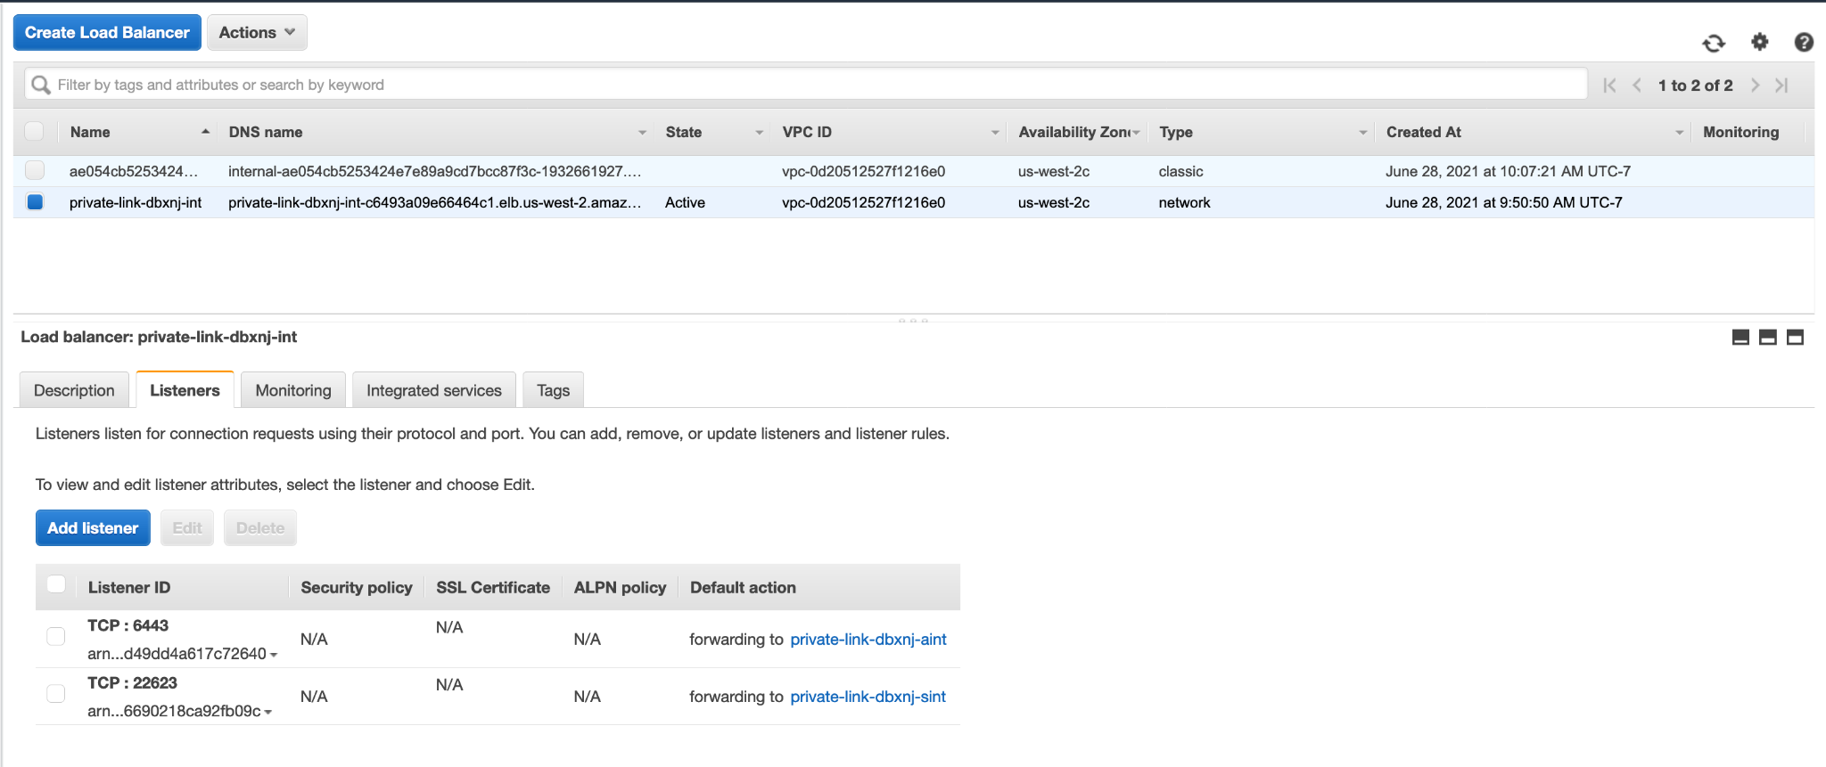Maximize the details pane using last layout icon
This screenshot has width=1826, height=767.
click(1795, 337)
